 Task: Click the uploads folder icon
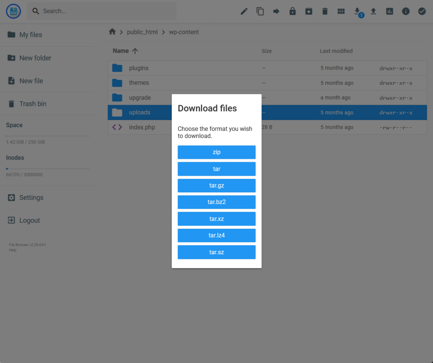(x=117, y=112)
